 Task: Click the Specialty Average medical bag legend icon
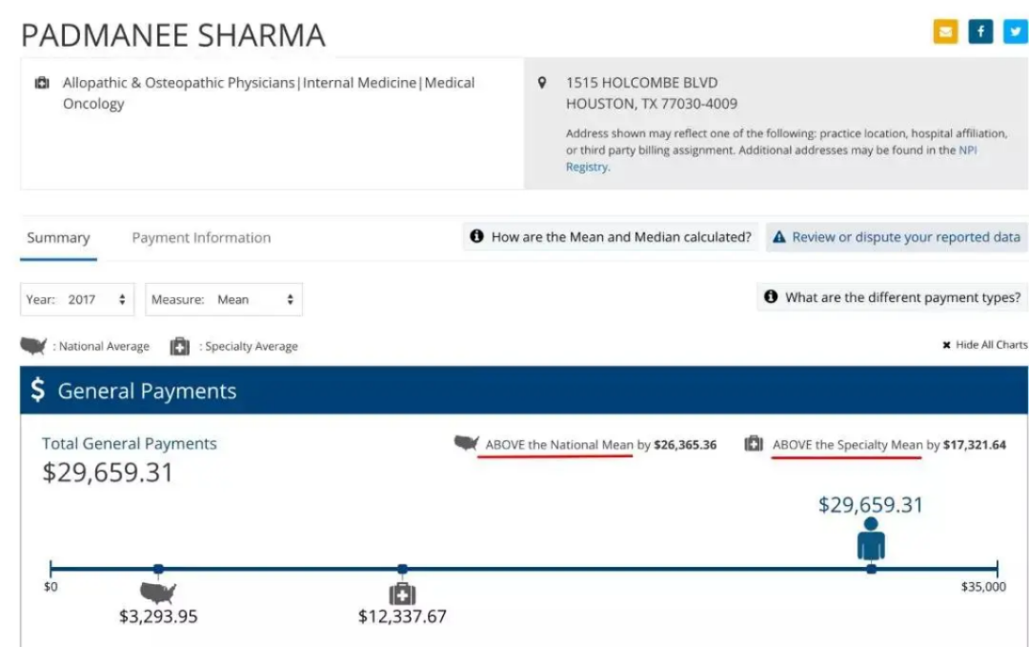pos(180,346)
